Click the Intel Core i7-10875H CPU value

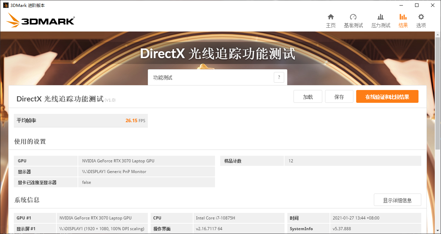pos(215,218)
